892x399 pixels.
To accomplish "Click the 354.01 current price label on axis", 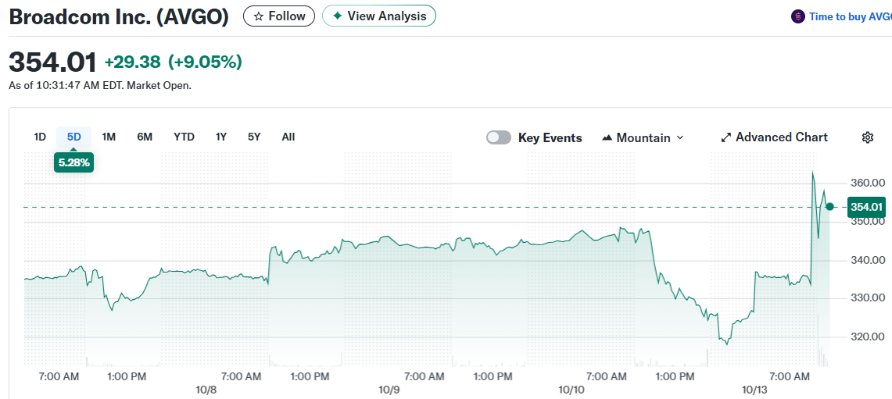I will click(865, 207).
